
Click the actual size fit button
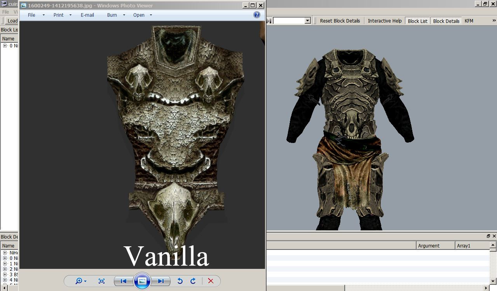click(101, 281)
